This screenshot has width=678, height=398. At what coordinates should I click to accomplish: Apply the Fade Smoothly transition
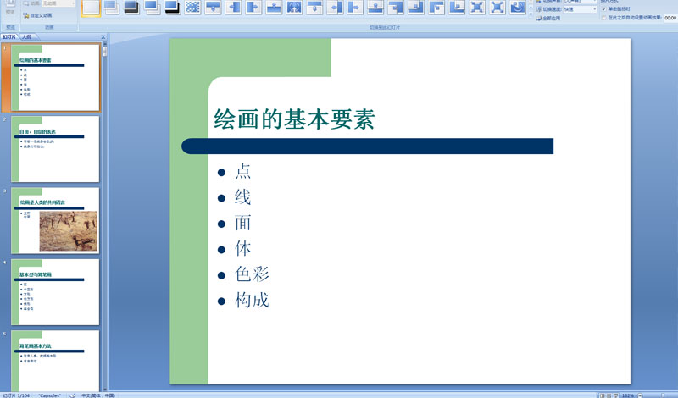(112, 8)
